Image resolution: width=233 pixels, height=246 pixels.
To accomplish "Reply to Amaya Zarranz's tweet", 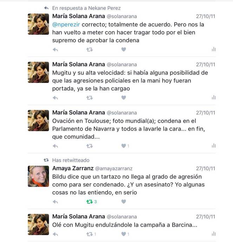I will [x=55, y=202].
